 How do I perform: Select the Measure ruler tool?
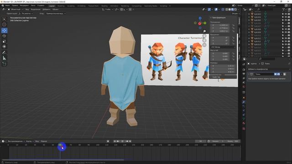4,58
